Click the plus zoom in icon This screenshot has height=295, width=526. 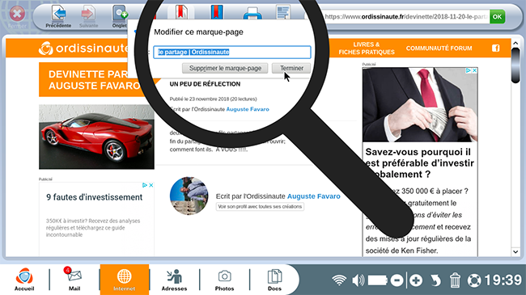416,280
